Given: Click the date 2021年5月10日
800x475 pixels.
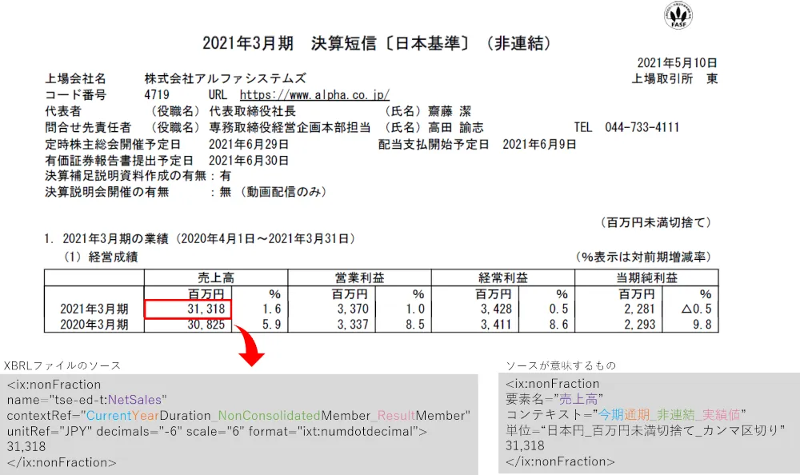Looking at the screenshot, I should click(677, 62).
